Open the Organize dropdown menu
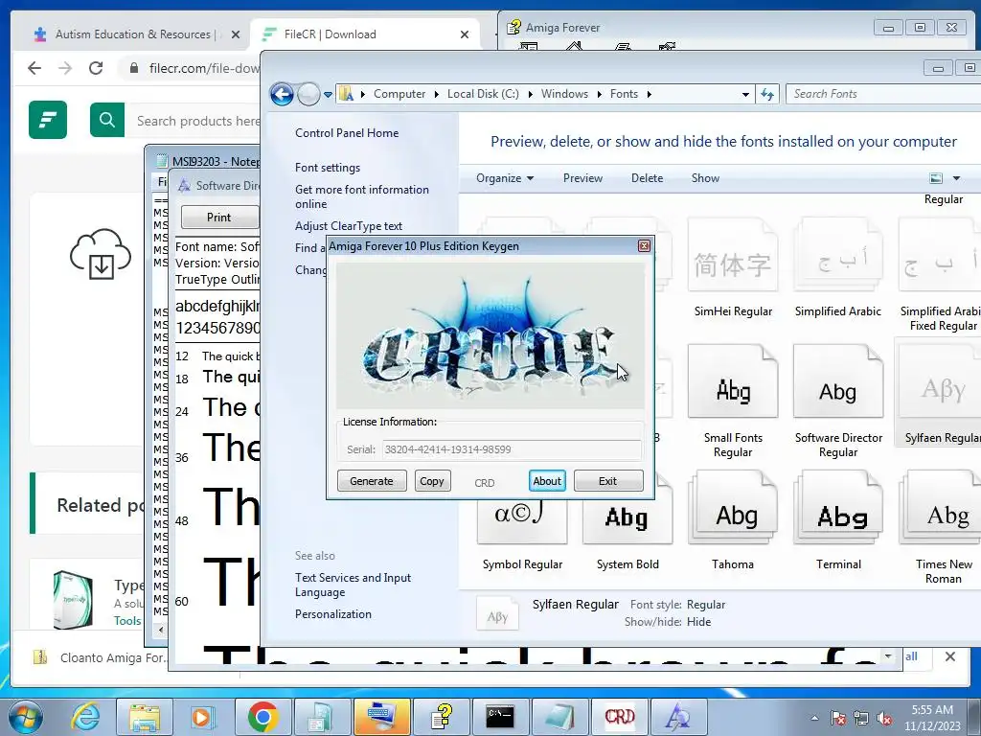This screenshot has width=981, height=736. tap(504, 178)
